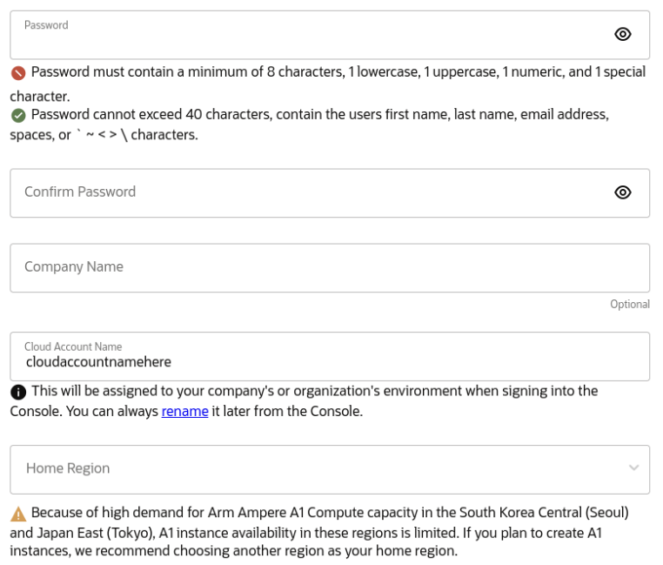Image resolution: width=663 pixels, height=565 pixels.
Task: Expand Home Region using its chevron arrow
Action: (633, 467)
